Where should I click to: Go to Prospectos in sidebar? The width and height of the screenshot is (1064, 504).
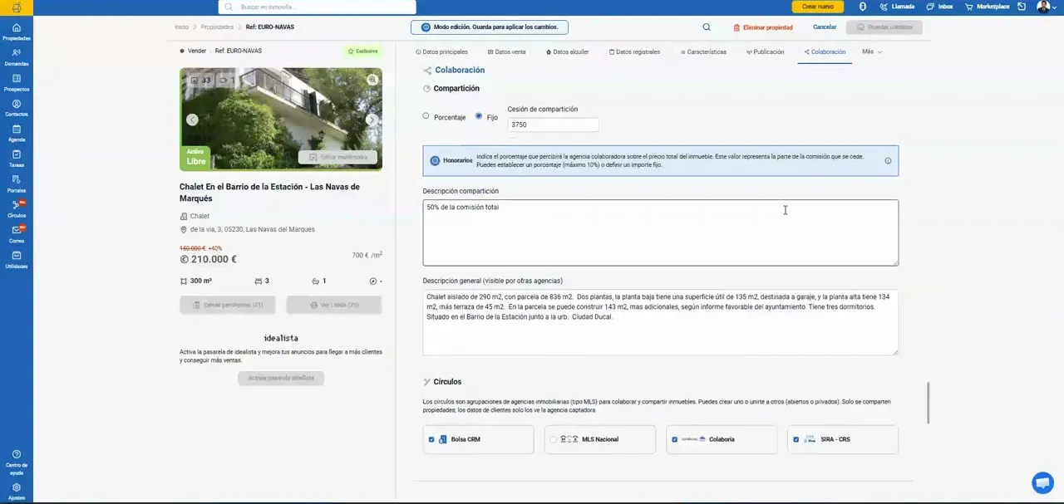click(x=17, y=83)
